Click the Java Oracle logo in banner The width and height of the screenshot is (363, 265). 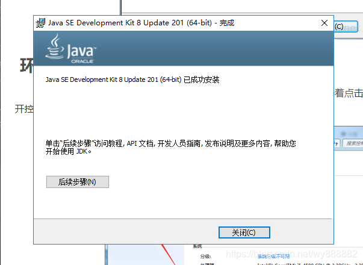click(x=71, y=49)
